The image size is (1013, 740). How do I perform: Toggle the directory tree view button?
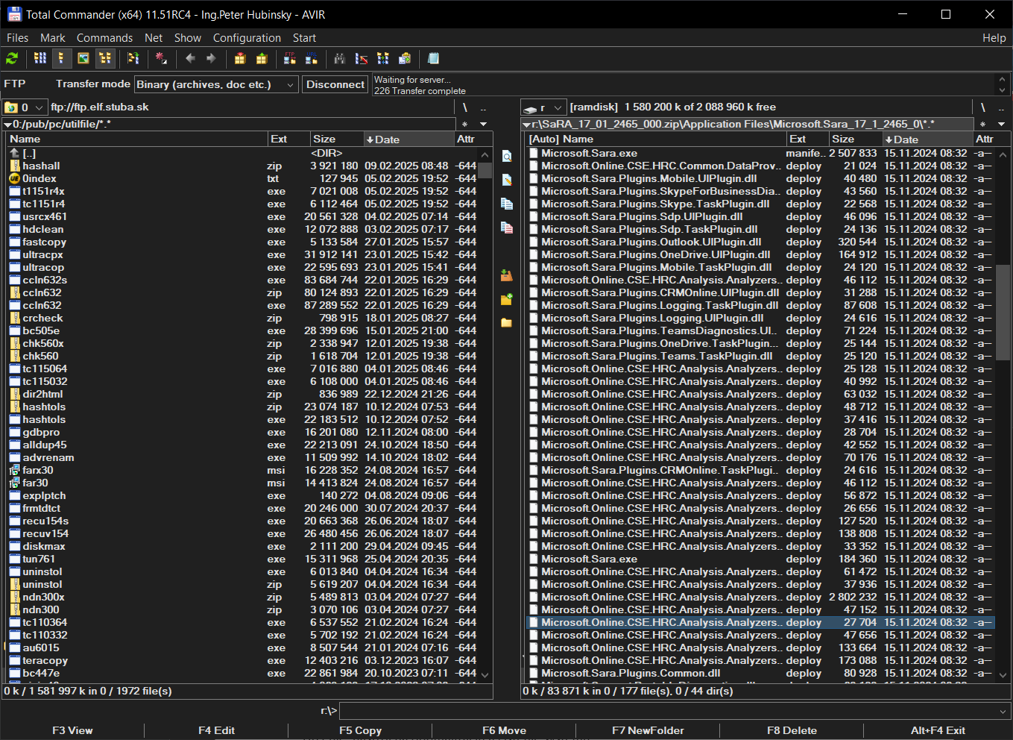click(105, 58)
